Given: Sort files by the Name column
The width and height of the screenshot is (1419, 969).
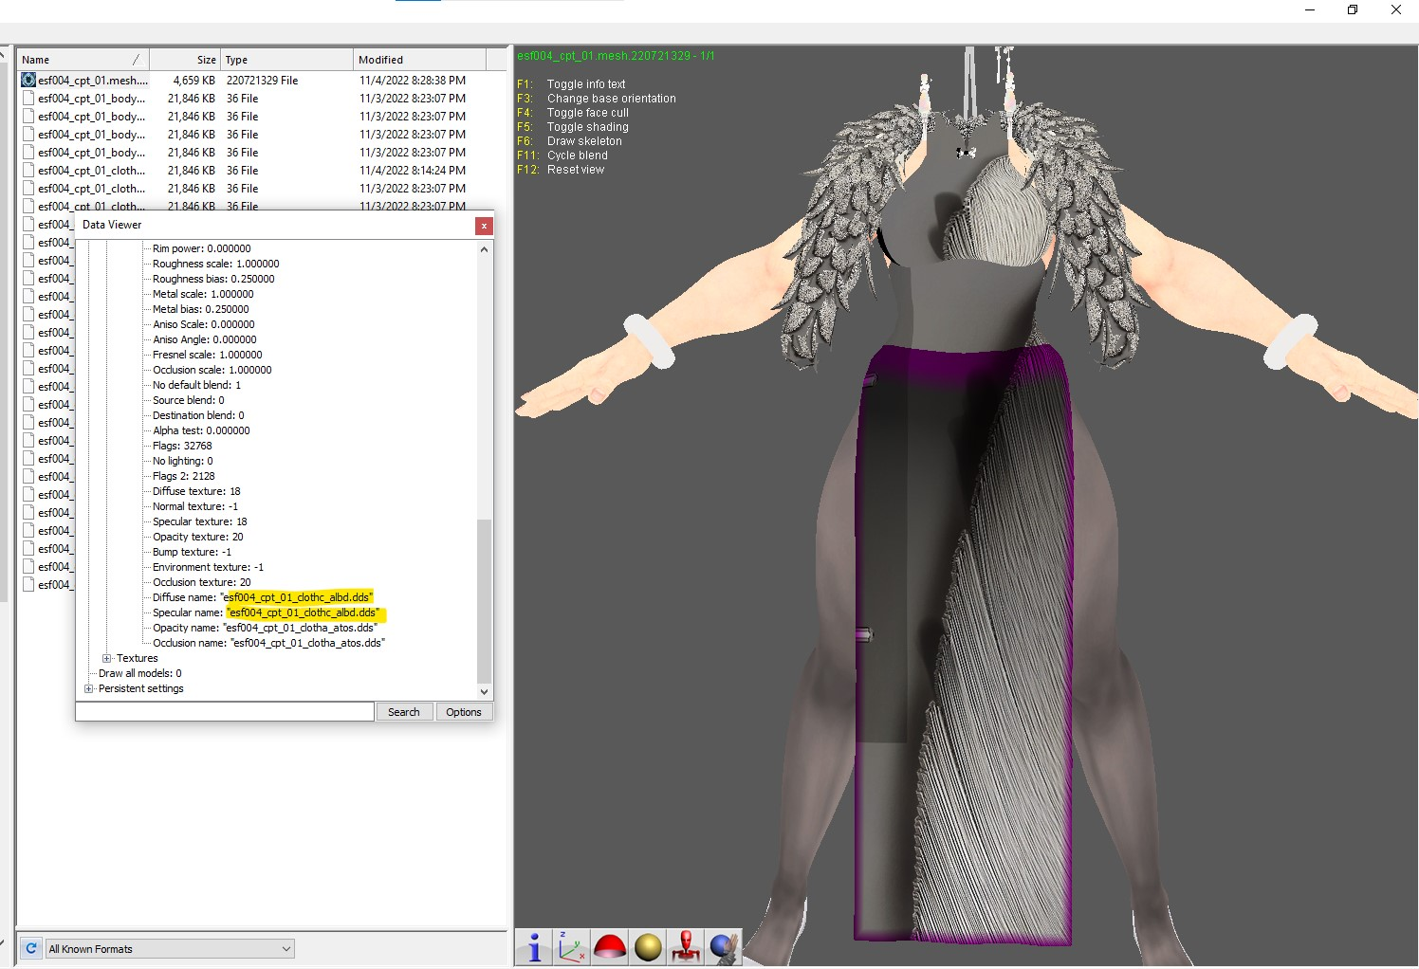Looking at the screenshot, I should pyautogui.click(x=83, y=60).
